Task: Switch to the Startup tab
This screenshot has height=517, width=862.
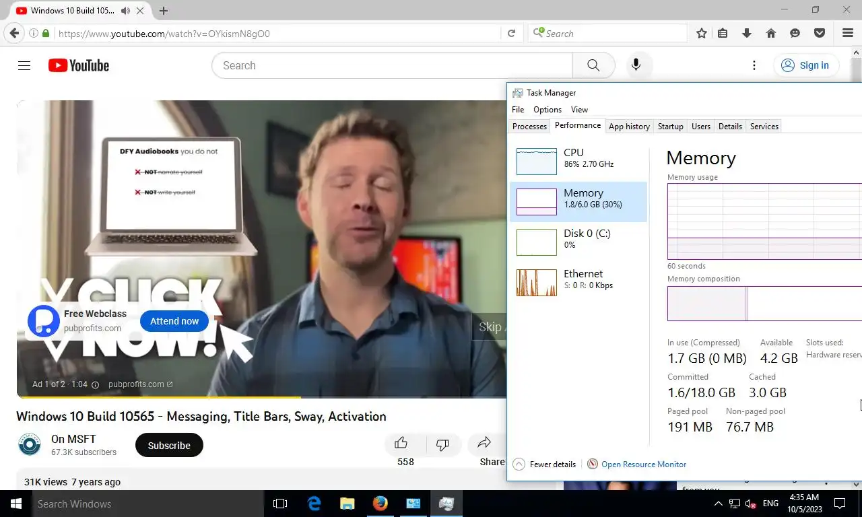Action: tap(671, 127)
